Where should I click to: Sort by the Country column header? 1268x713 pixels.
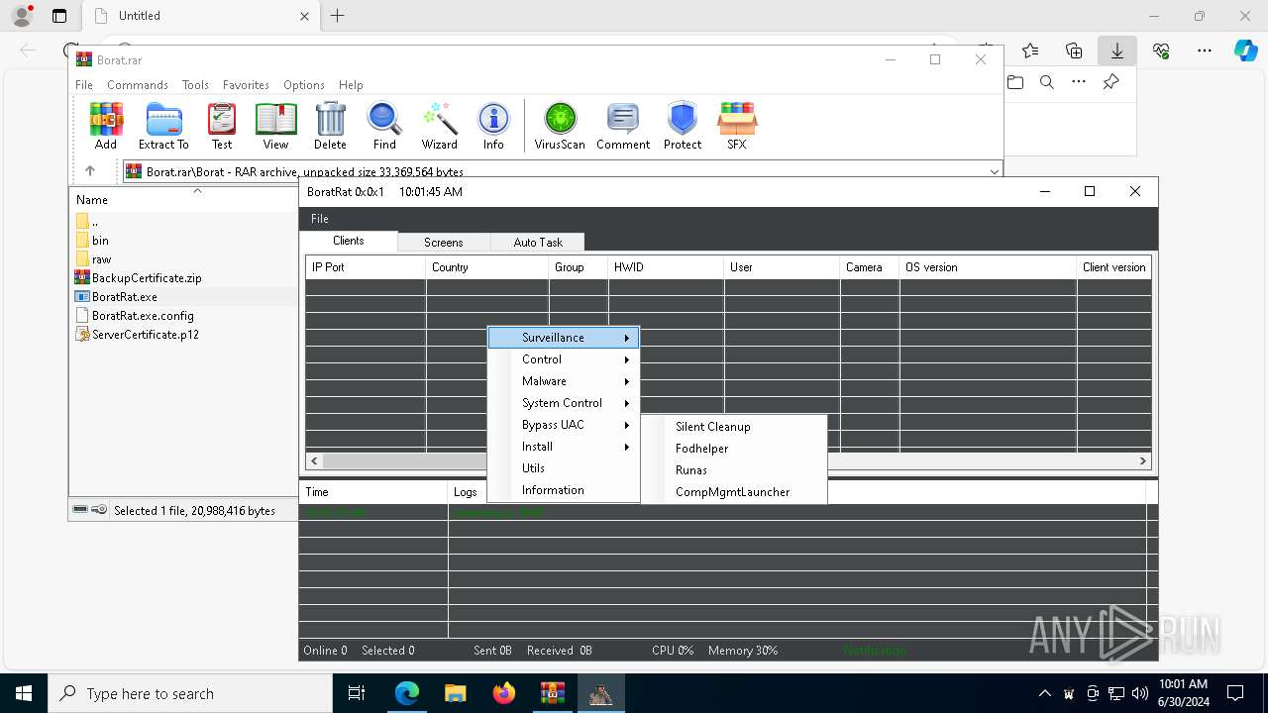pos(487,267)
